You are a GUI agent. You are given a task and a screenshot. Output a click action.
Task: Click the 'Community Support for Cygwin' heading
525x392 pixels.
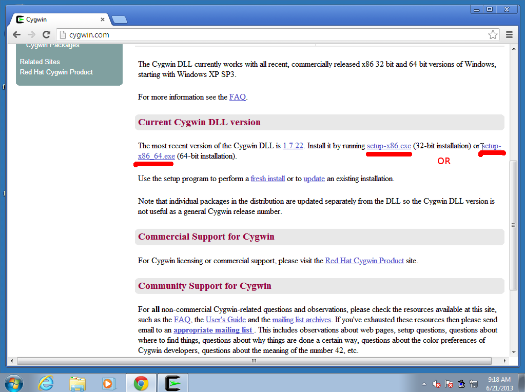(205, 286)
